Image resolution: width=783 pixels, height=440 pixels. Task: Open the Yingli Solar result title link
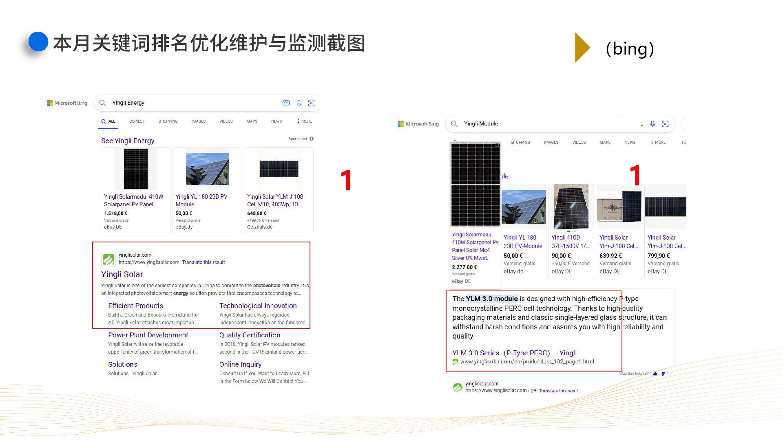point(122,275)
